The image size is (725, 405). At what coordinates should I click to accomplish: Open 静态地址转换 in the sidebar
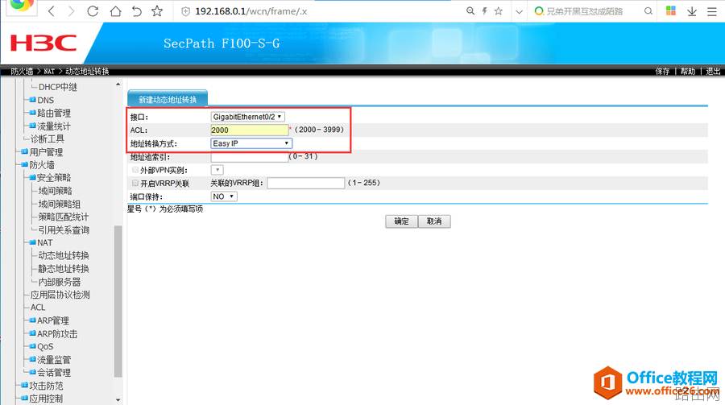point(64,269)
